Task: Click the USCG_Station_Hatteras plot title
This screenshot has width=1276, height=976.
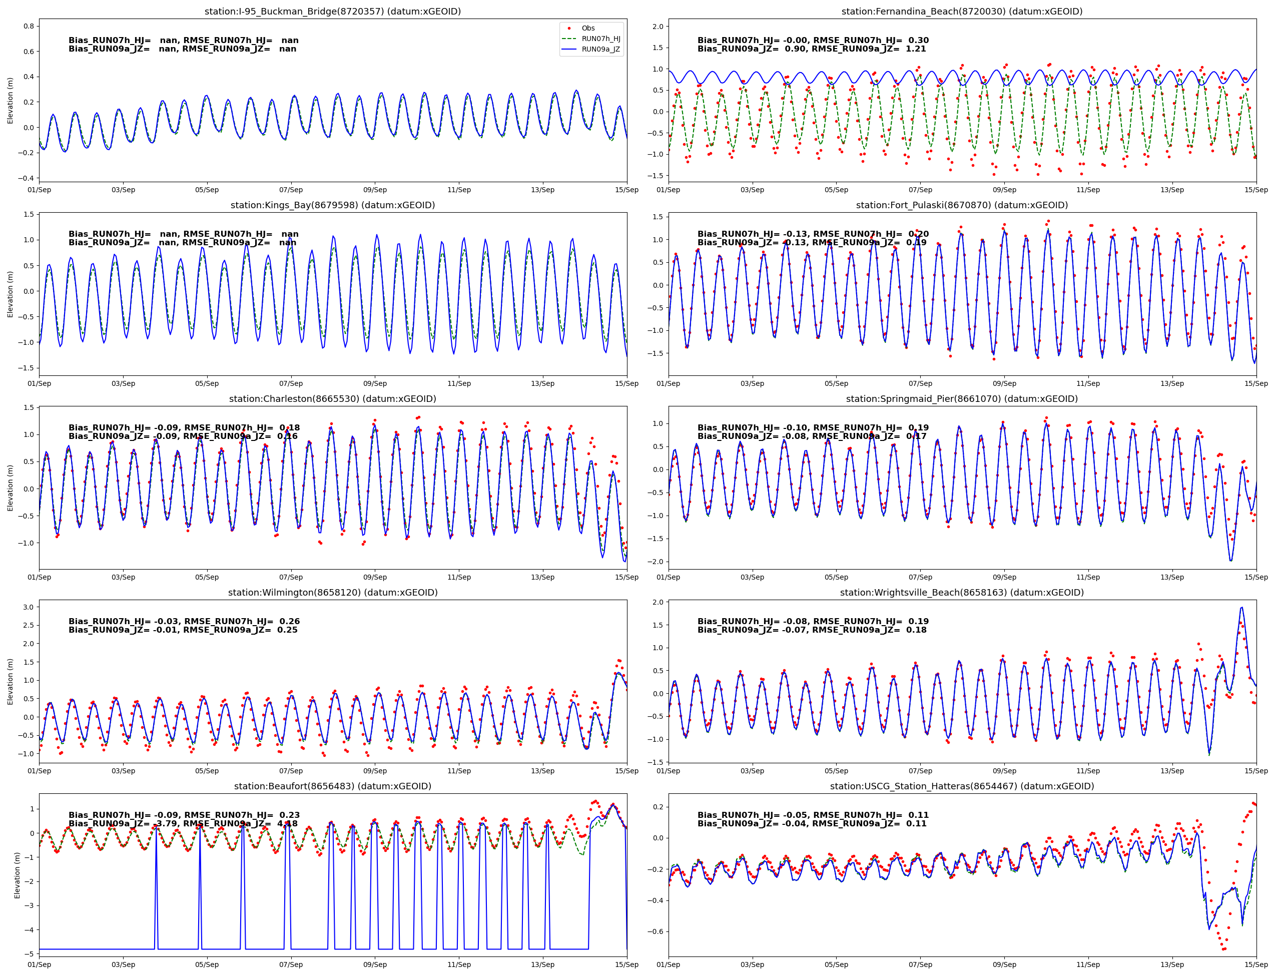Action: click(962, 786)
